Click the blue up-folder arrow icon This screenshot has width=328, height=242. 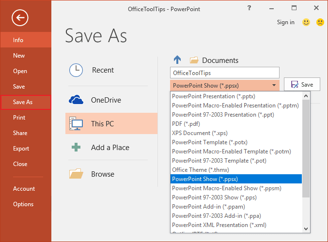tap(177, 60)
